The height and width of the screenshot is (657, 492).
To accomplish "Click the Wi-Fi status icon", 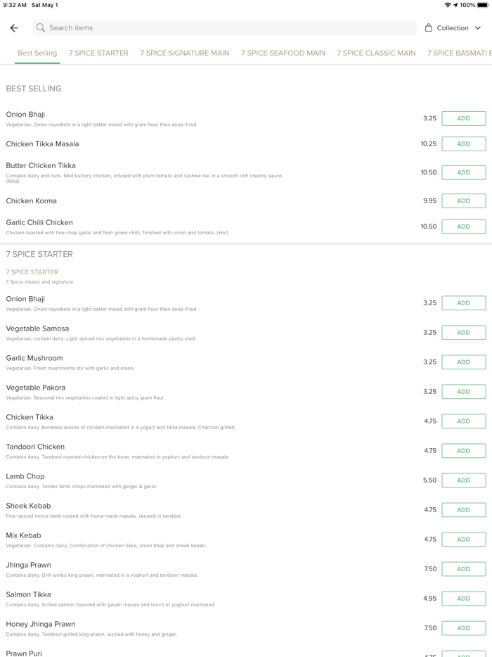I will click(x=448, y=5).
